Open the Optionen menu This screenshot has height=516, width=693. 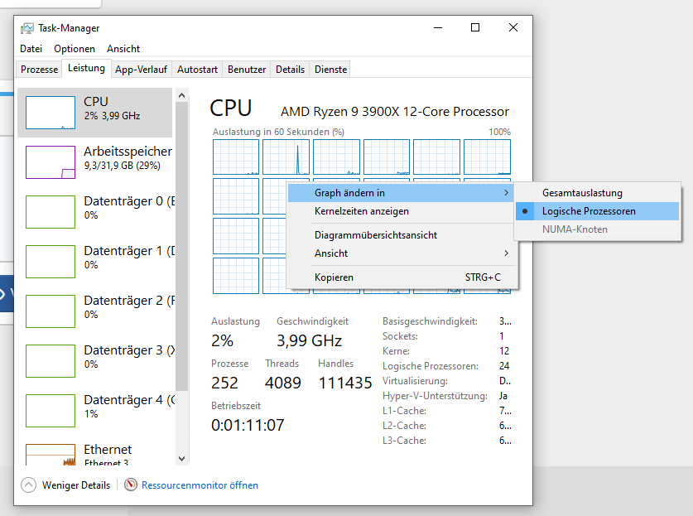pos(75,49)
